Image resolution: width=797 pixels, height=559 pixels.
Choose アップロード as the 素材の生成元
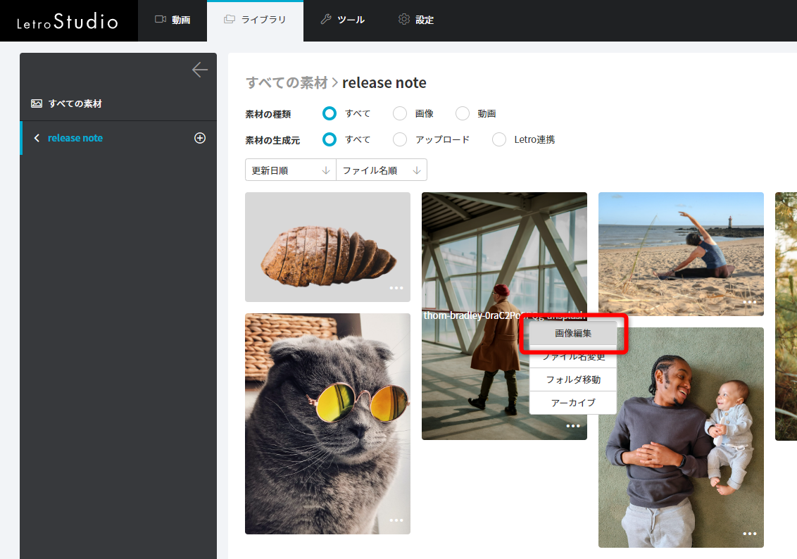pos(399,139)
